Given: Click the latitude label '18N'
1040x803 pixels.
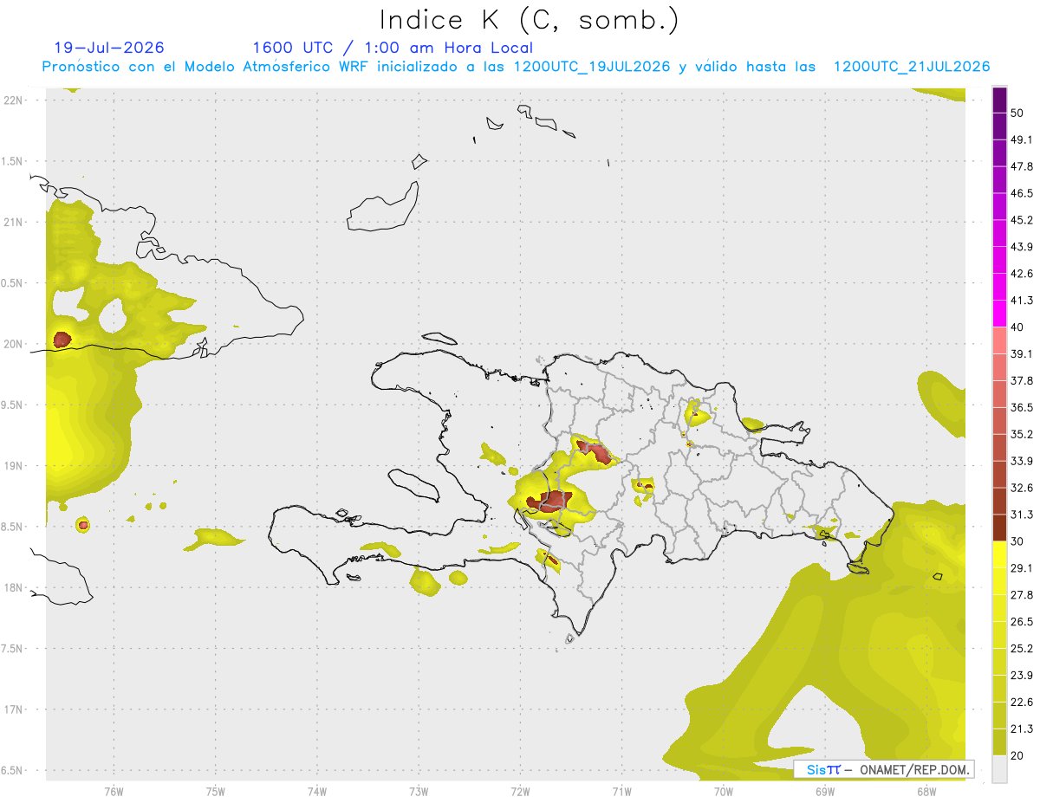Looking at the screenshot, I should (x=14, y=587).
